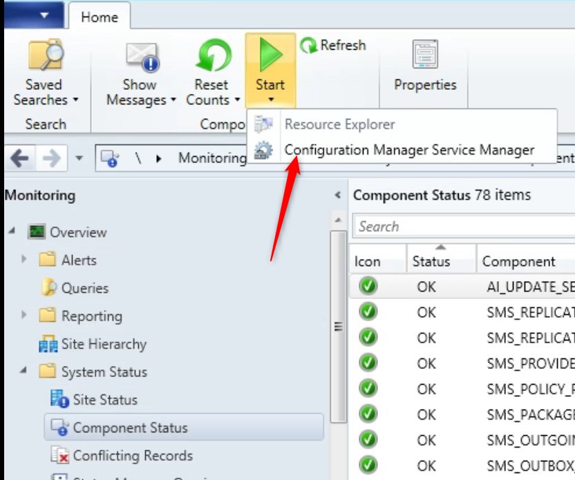Open the blue application menu dropdown
This screenshot has width=575, height=480.
pyautogui.click(x=35, y=15)
